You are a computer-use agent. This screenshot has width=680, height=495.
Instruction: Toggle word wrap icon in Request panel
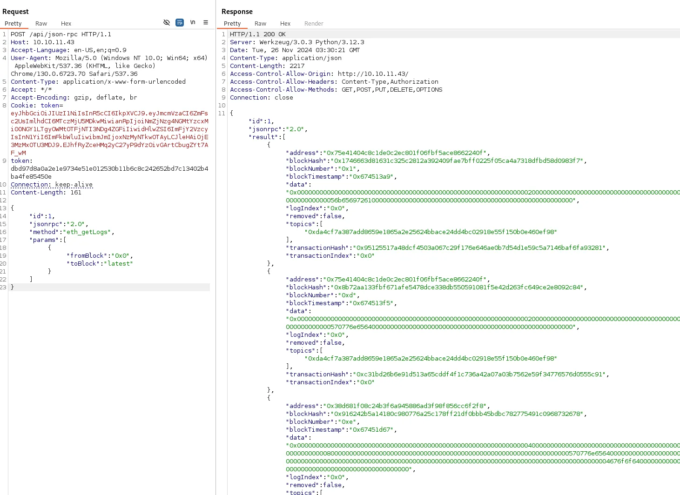(x=180, y=22)
